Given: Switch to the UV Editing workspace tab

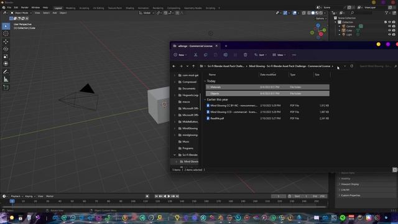Looking at the screenshot, I should (98, 8).
